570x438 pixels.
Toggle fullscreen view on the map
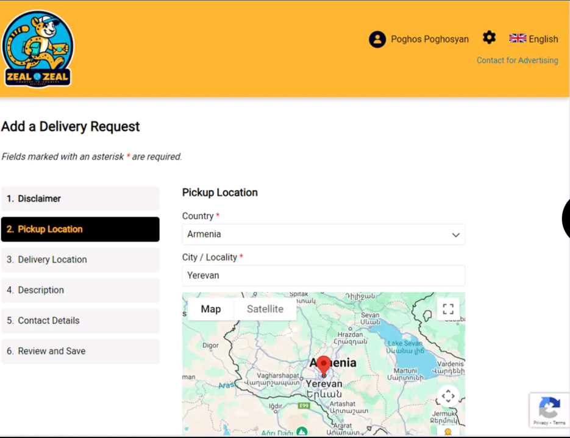(448, 309)
